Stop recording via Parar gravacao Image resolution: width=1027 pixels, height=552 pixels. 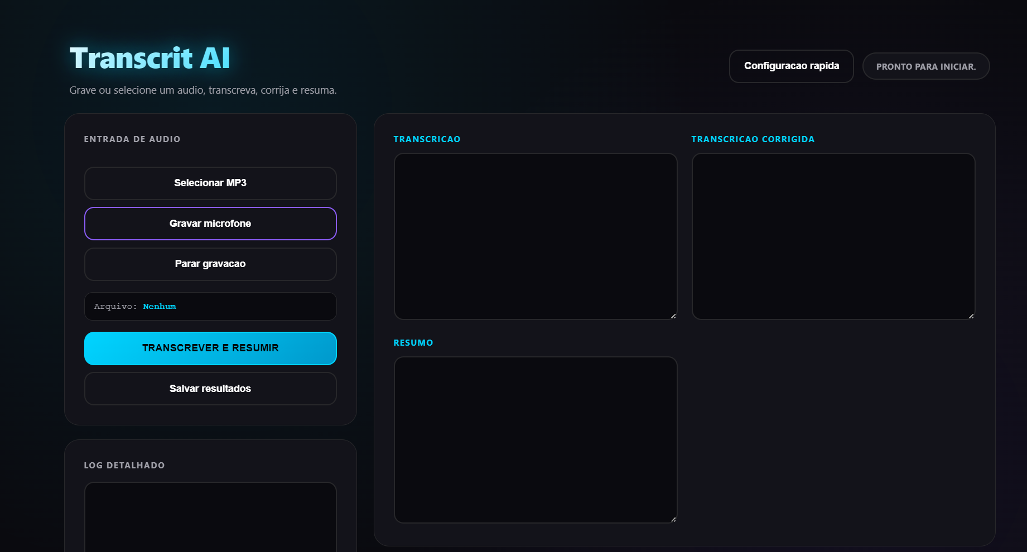(210, 264)
